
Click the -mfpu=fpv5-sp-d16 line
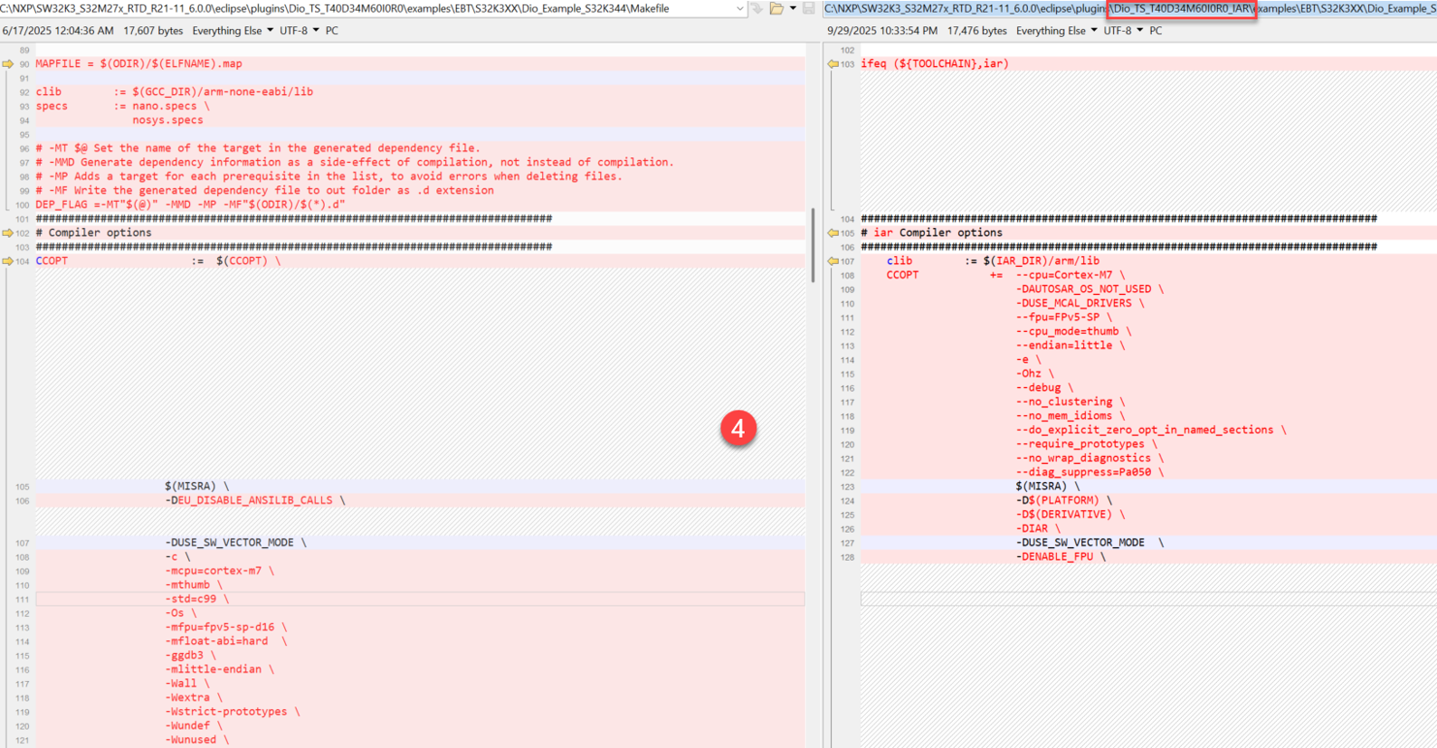click(x=226, y=627)
